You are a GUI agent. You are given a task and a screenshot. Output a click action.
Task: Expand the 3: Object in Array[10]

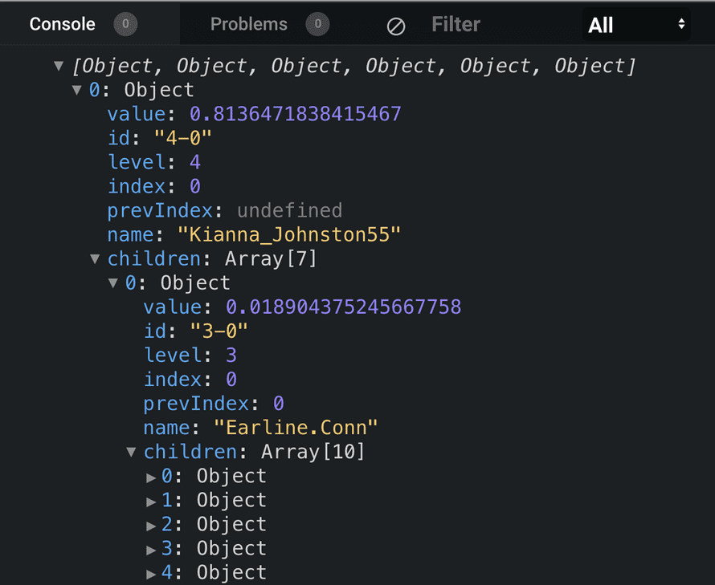click(x=150, y=549)
